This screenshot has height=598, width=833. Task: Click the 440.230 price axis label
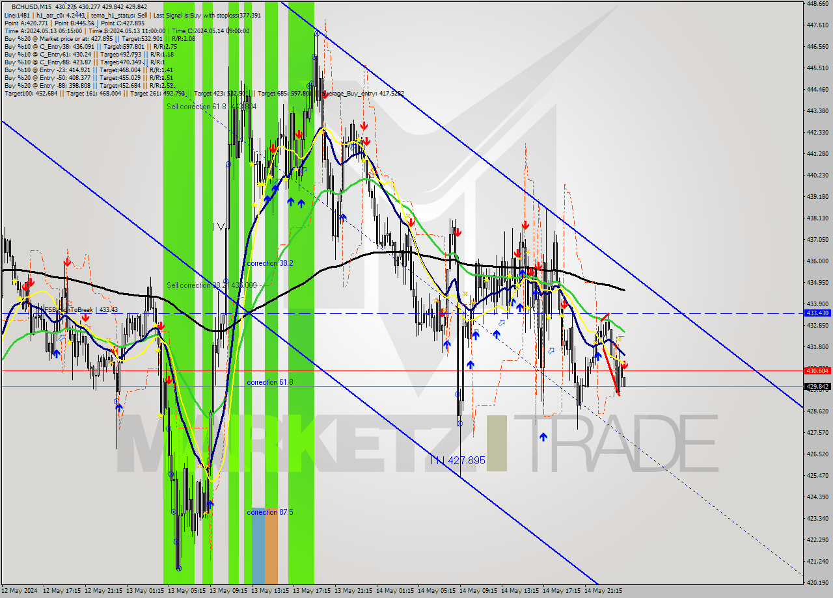817,175
